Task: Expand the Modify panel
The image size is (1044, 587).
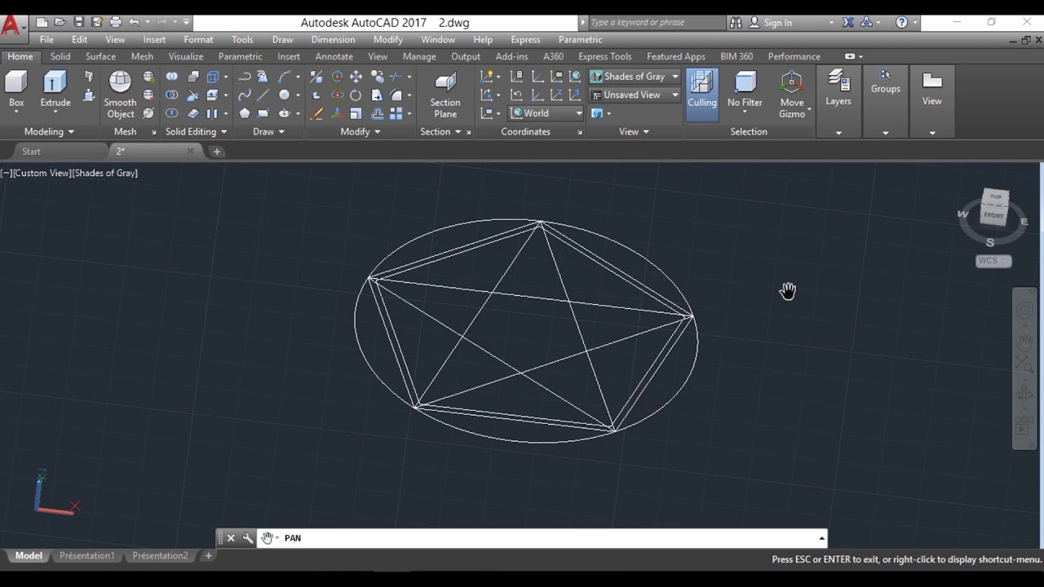Action: (361, 131)
